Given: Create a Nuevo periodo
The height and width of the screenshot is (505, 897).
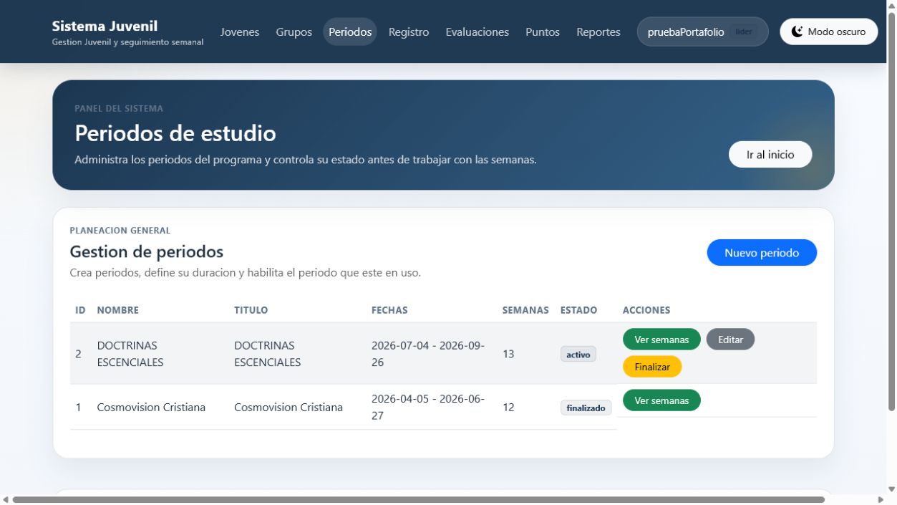Looking at the screenshot, I should tap(762, 252).
